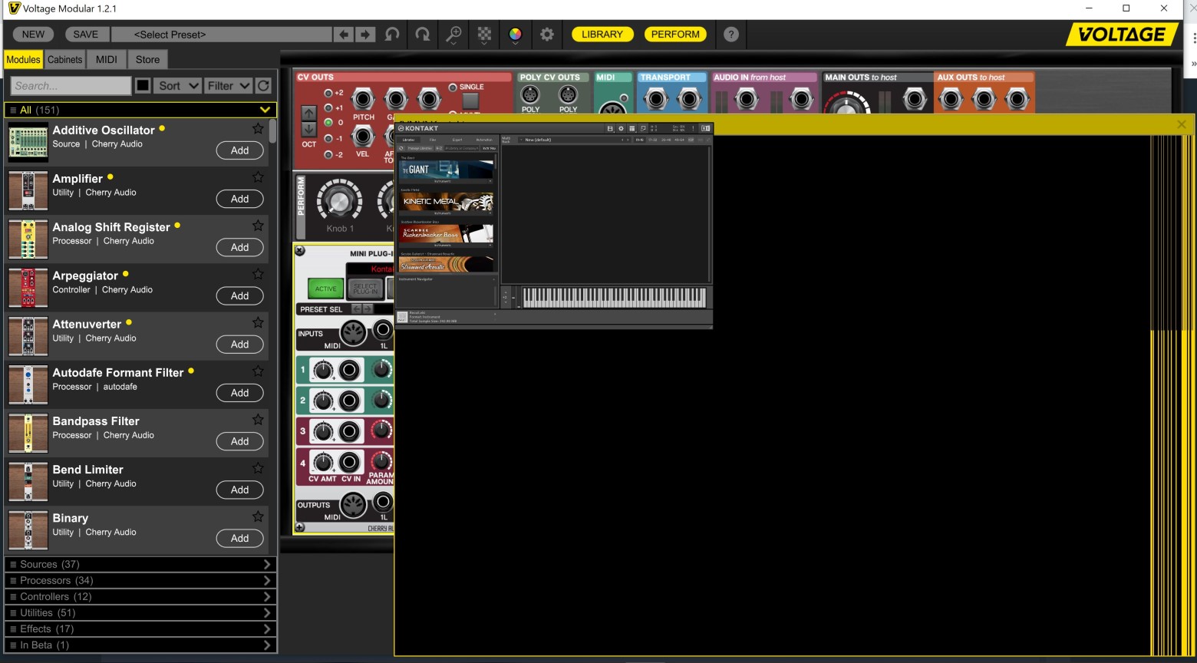Favorite the Amplifier module star
1197x663 pixels.
tap(258, 177)
